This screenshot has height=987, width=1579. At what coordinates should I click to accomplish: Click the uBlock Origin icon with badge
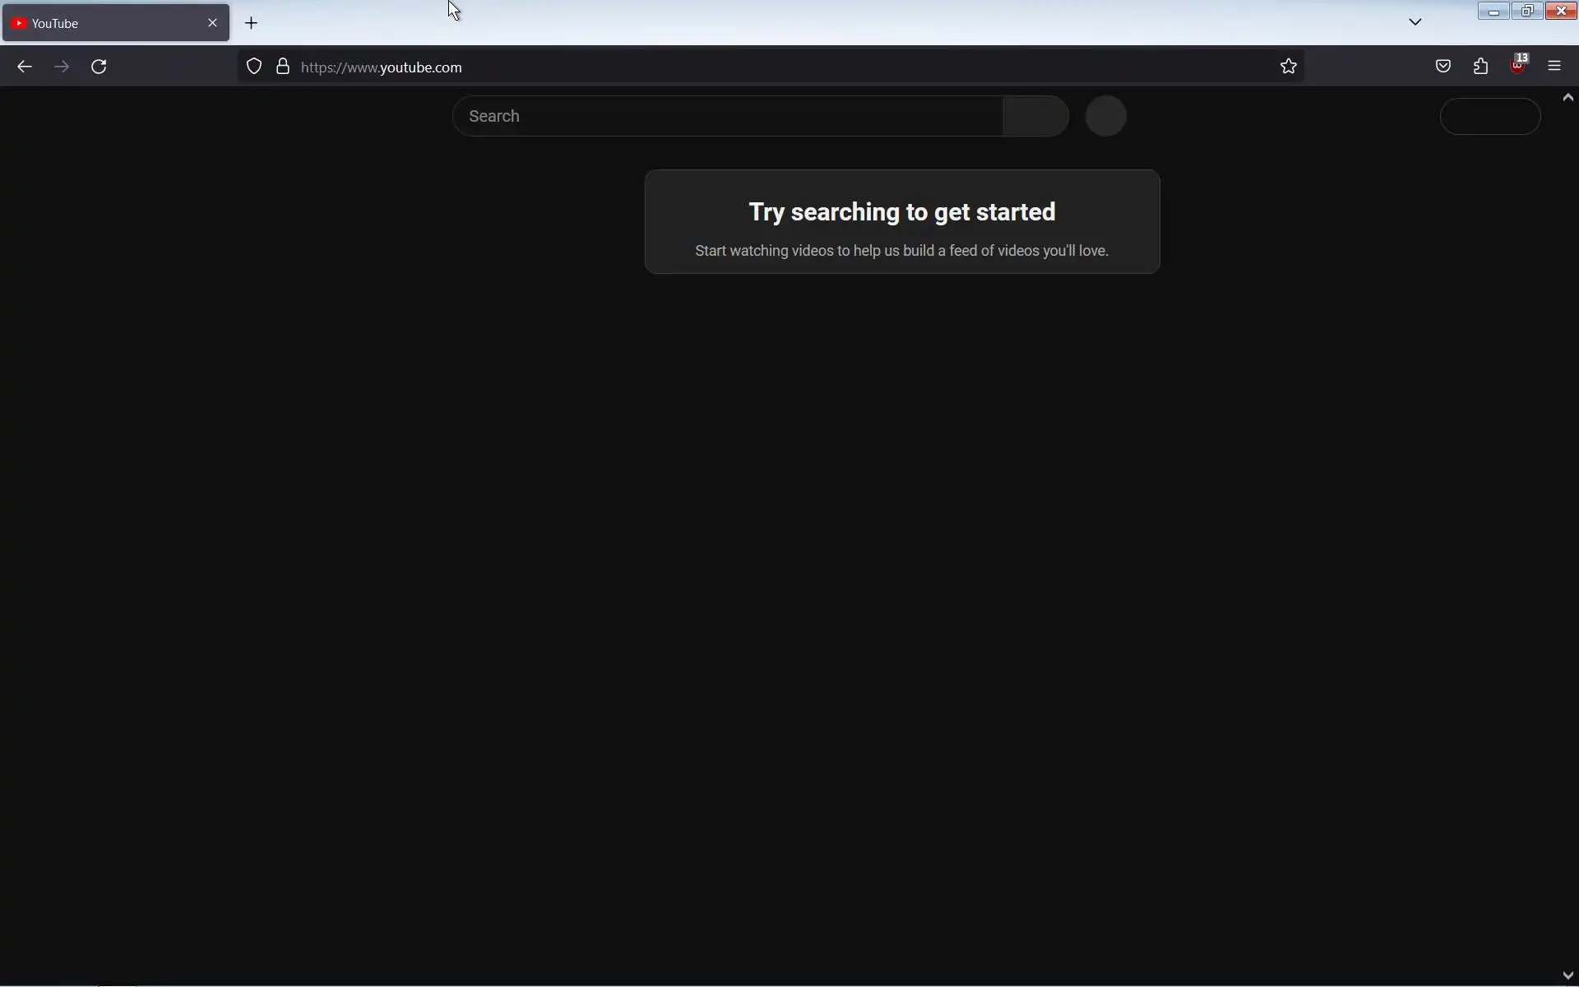pos(1518,66)
